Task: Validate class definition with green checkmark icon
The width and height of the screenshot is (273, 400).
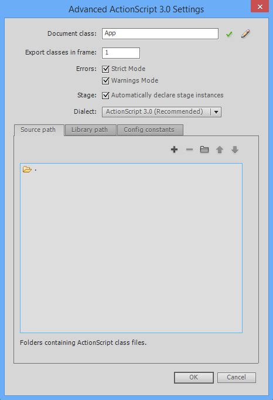Action: point(229,34)
